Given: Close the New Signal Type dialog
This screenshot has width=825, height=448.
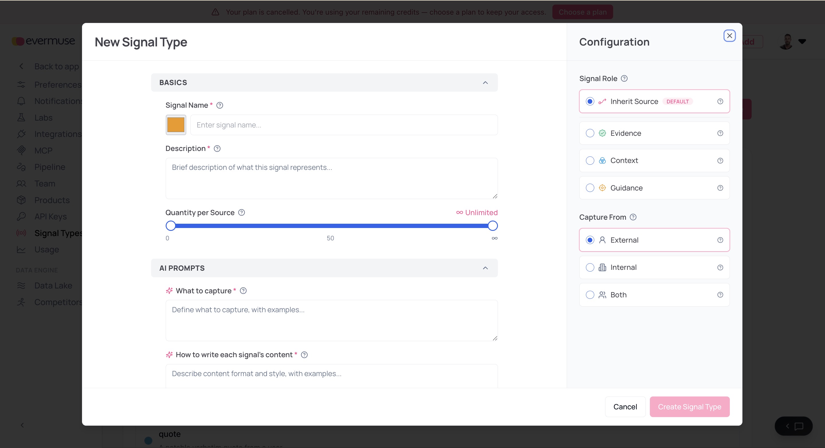Looking at the screenshot, I should tap(730, 36).
